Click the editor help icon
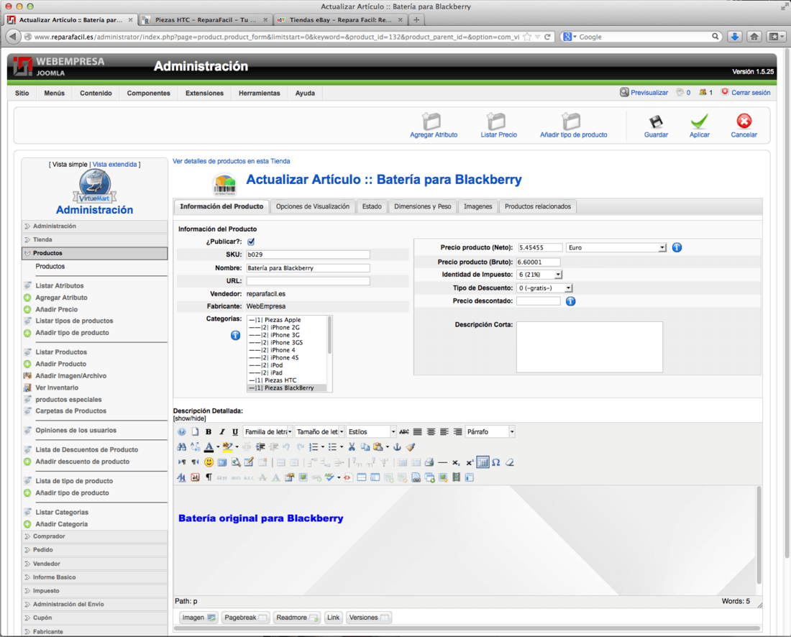This screenshot has width=791, height=637. pos(182,431)
